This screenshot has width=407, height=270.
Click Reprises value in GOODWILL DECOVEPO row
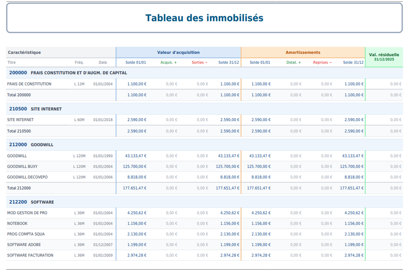(x=326, y=177)
